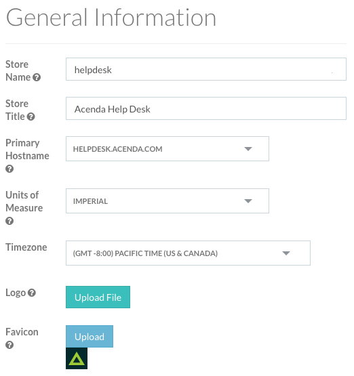This screenshot has height=376, width=354.
Task: Expand the HELPDESK.ACENDA.COM hostname dropdown
Action: [x=168, y=148]
